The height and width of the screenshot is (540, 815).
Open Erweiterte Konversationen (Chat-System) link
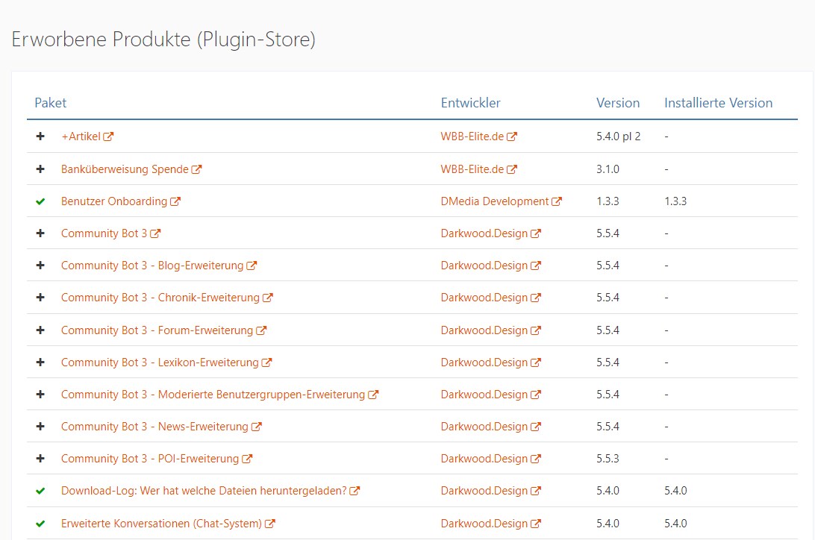tap(161, 524)
